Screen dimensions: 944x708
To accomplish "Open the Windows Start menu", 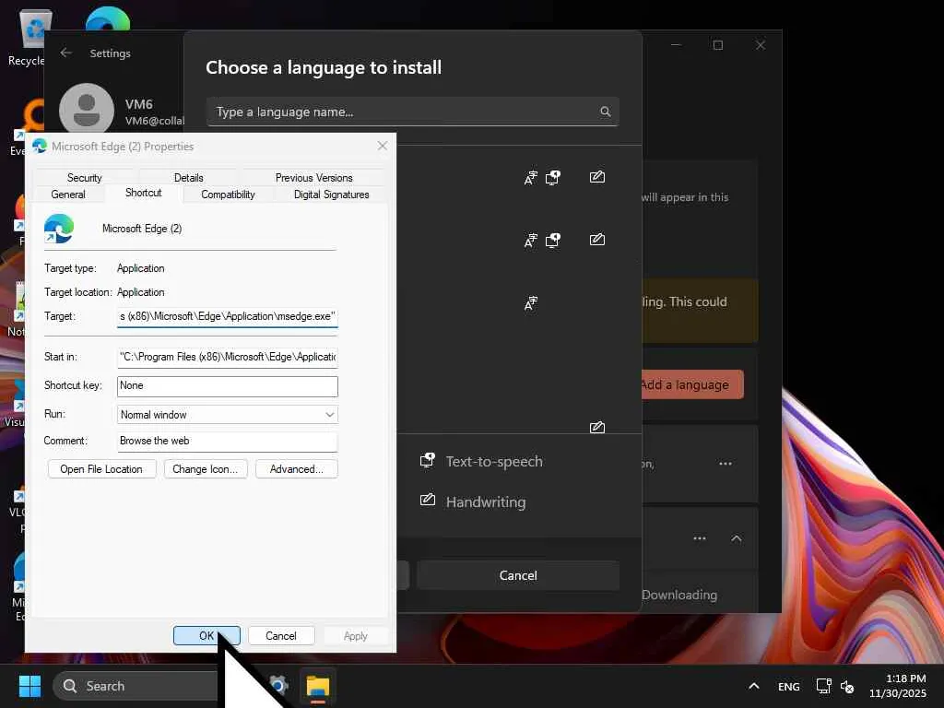I will pyautogui.click(x=29, y=686).
